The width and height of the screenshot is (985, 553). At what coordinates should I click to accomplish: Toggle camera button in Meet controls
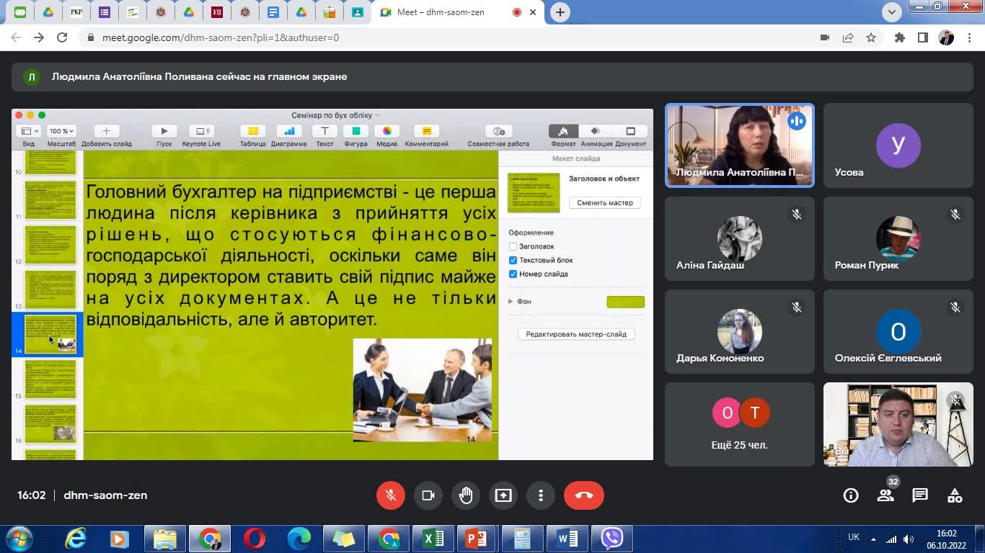(428, 495)
